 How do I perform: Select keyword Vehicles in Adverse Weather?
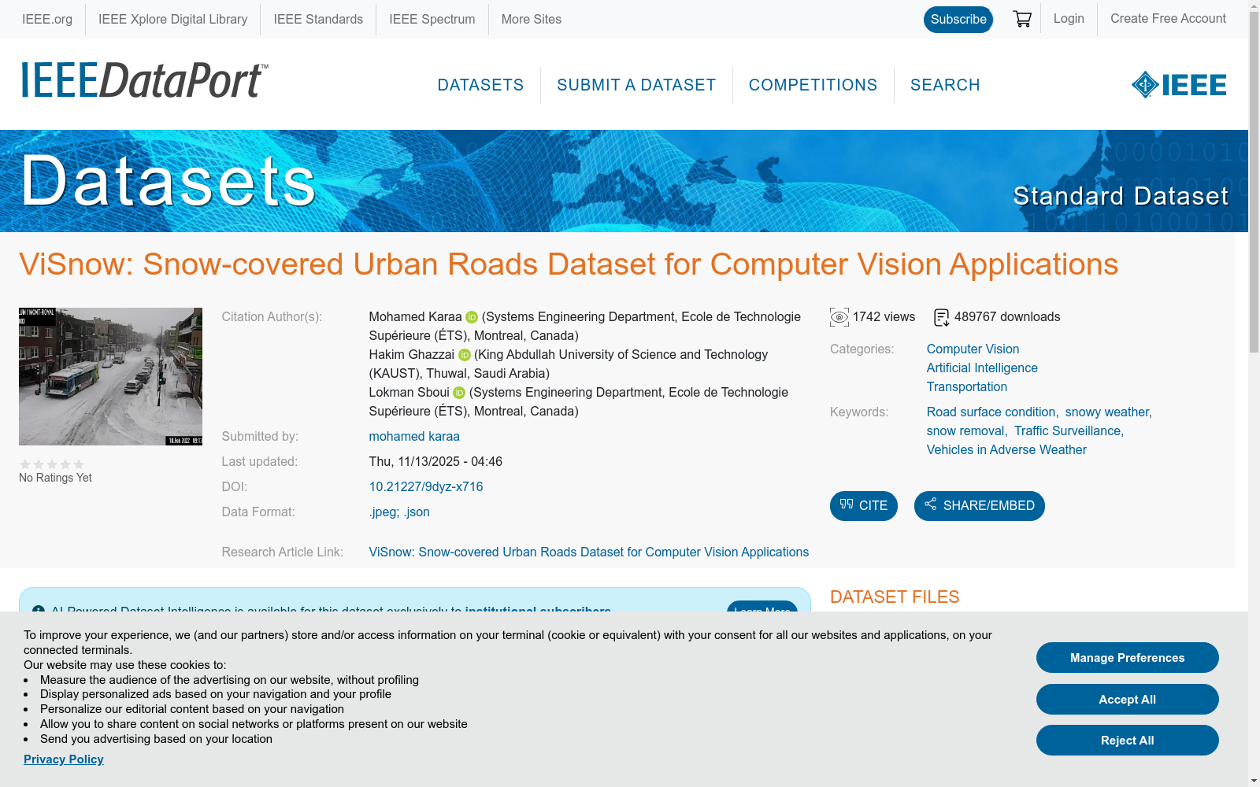[x=1006, y=449]
